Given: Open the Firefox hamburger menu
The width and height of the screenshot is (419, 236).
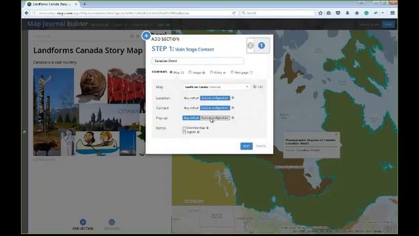Looking at the screenshot, I should point(393,13).
